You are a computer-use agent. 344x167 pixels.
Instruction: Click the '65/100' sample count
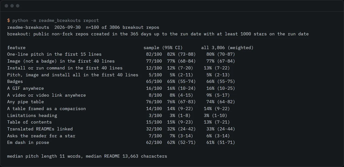point(154,82)
